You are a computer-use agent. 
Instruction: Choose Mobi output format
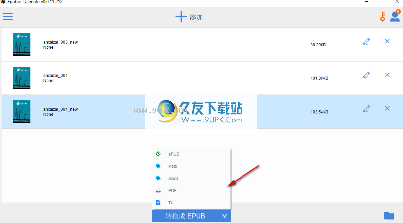pos(191,166)
